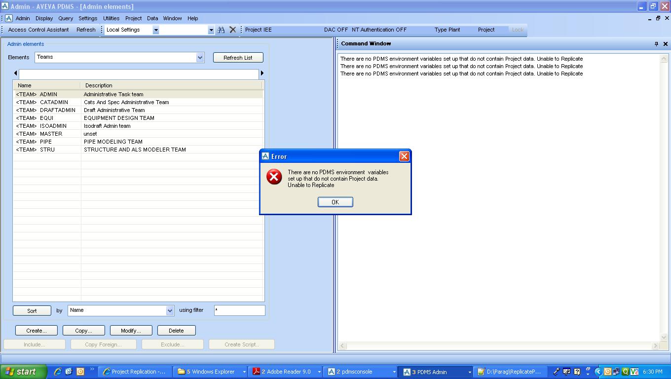Select the <TEAM> STRU row

click(138, 150)
